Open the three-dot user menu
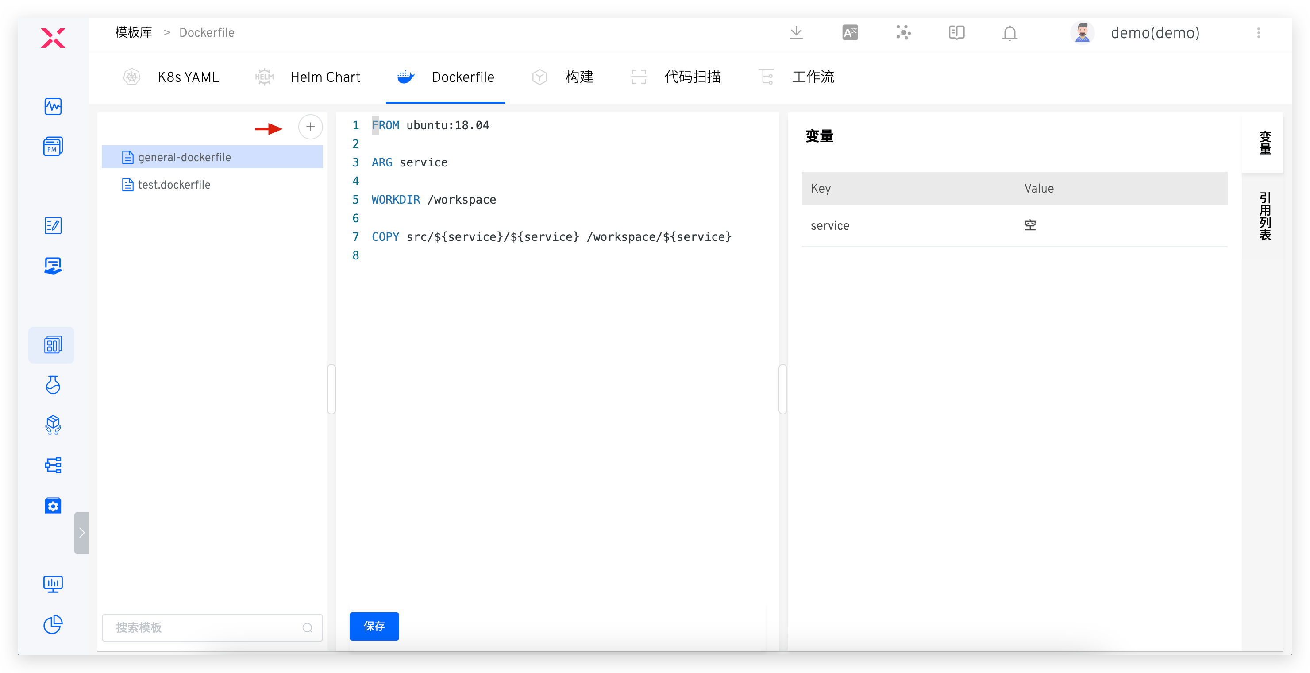 tap(1258, 33)
